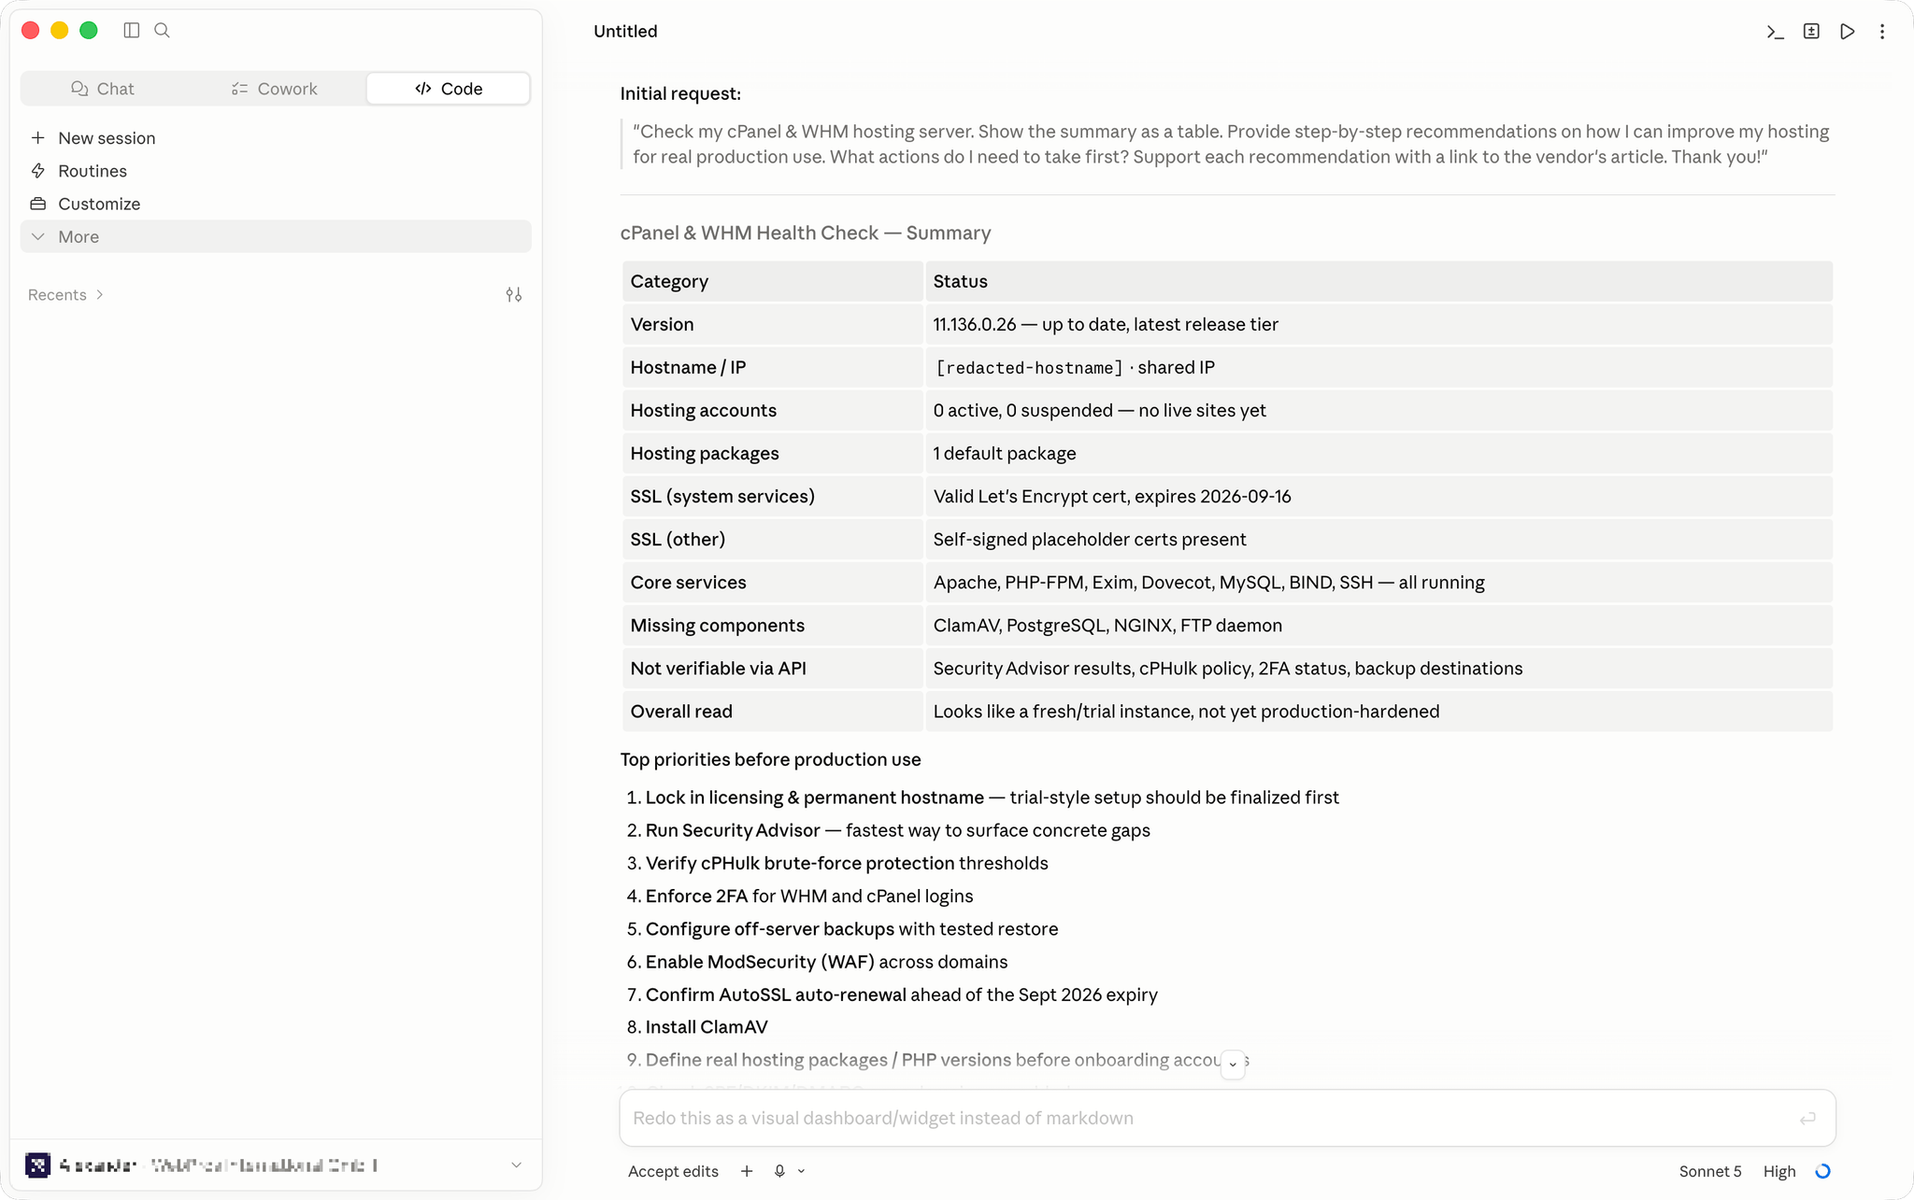
Task: Click the Enforce 2FA list item
Action: pos(809,896)
